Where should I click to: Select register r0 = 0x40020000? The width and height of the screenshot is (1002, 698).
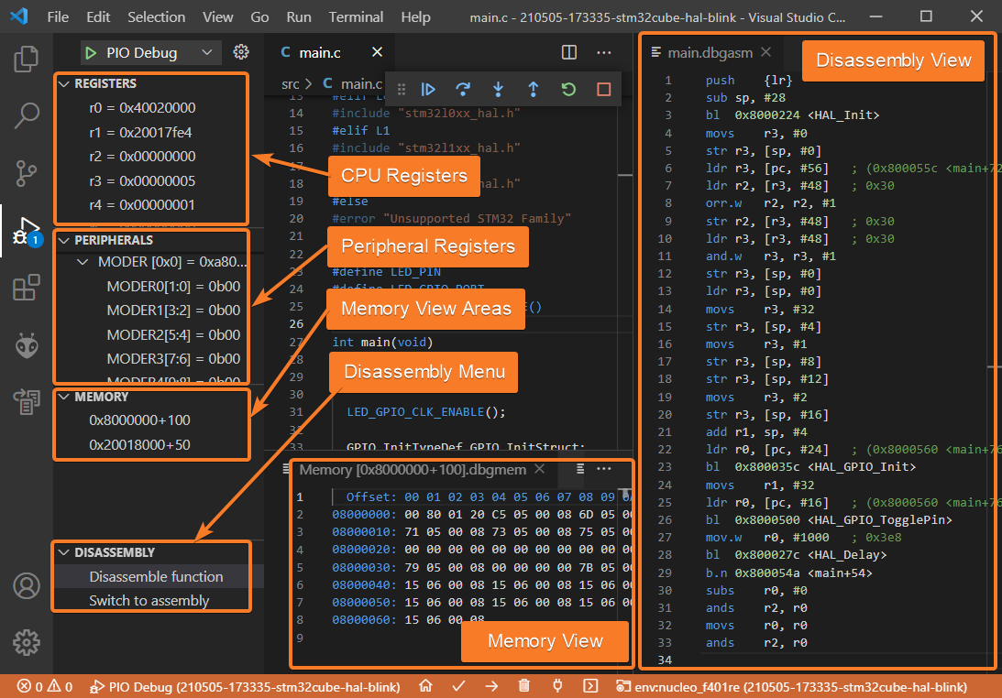click(x=142, y=108)
